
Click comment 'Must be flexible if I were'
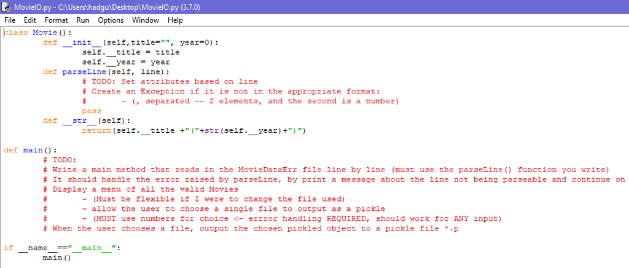194,199
